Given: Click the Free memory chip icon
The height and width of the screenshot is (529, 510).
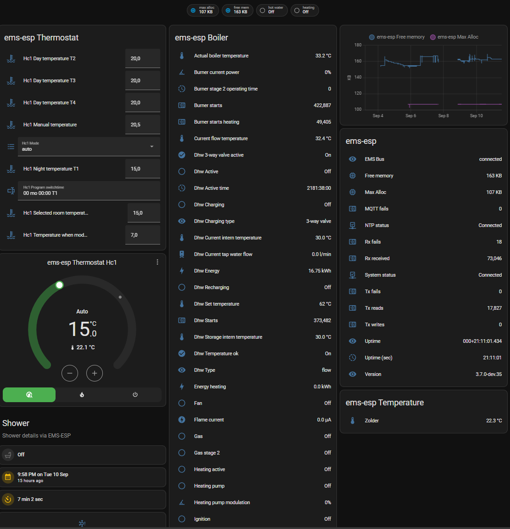Looking at the screenshot, I should [353, 176].
